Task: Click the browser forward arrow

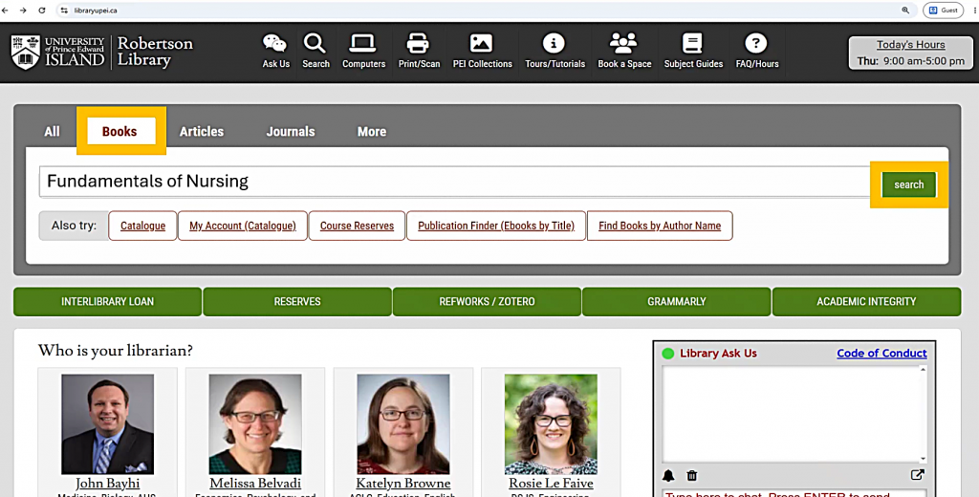Action: pyautogui.click(x=23, y=10)
